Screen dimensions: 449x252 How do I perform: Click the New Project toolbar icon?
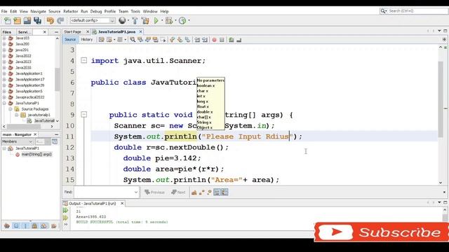[17, 20]
